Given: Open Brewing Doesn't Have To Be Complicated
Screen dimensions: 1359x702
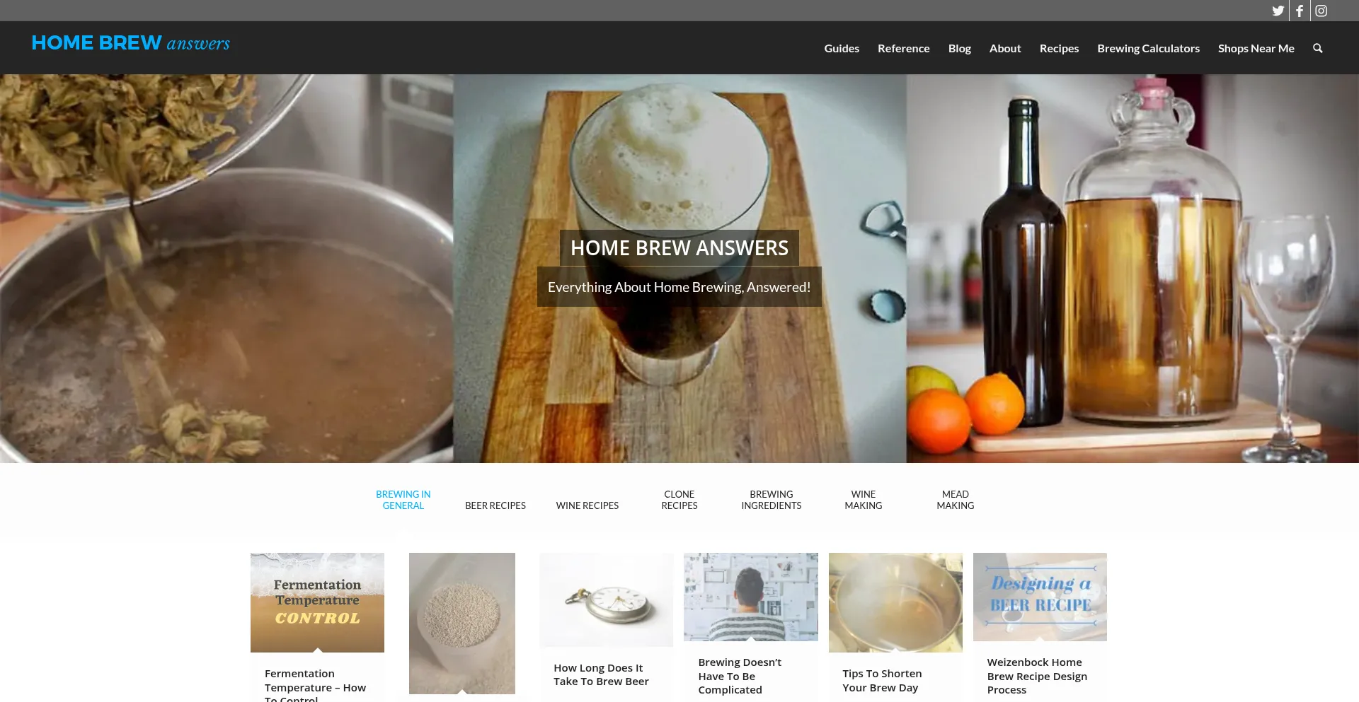Looking at the screenshot, I should [x=740, y=676].
